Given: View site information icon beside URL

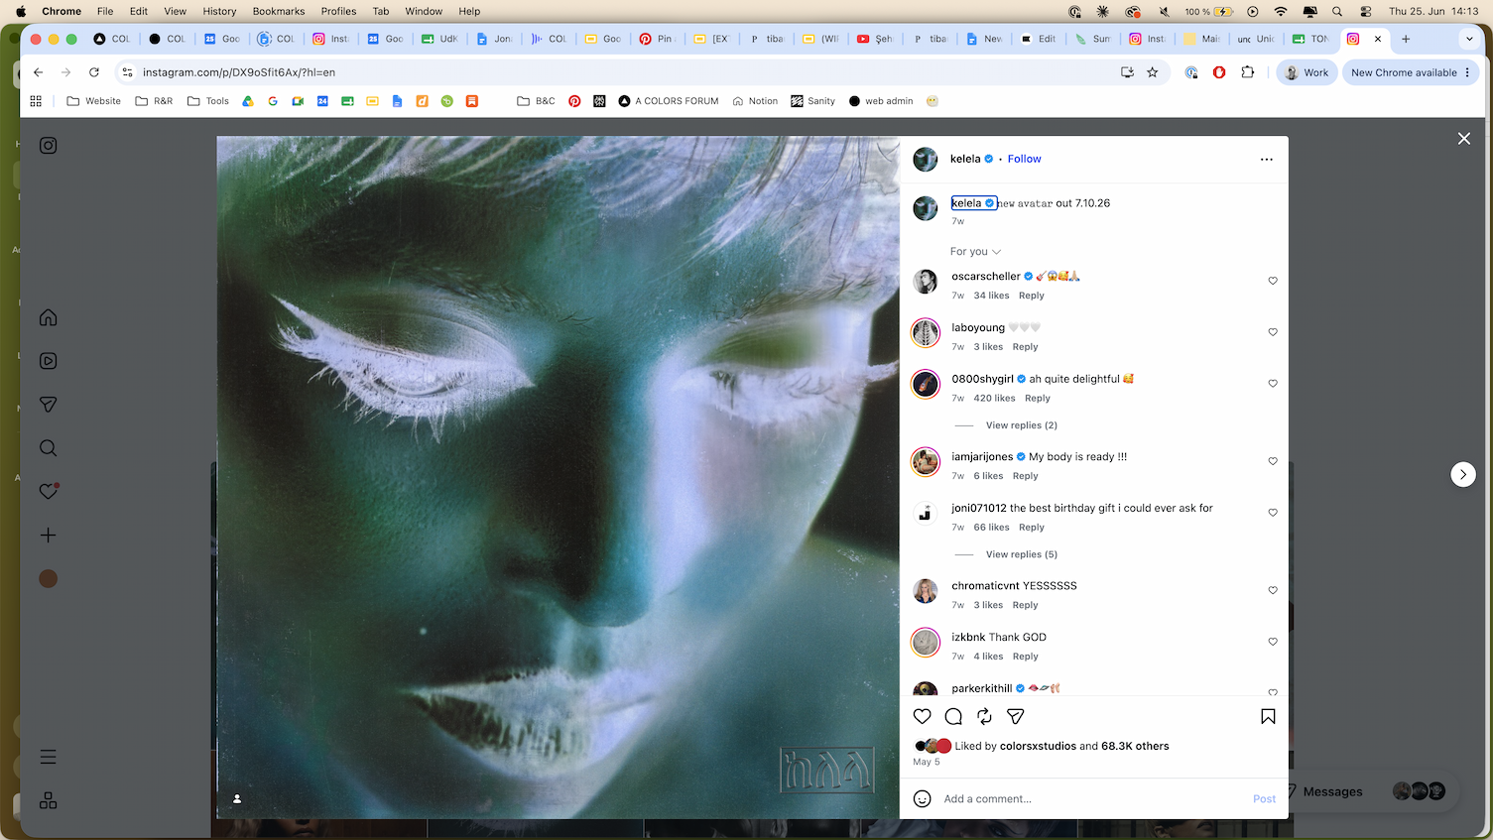Looking at the screenshot, I should coord(127,72).
